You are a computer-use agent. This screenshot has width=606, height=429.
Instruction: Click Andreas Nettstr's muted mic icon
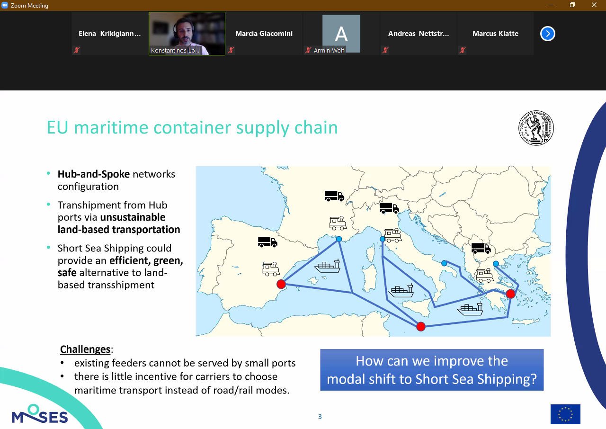(385, 50)
